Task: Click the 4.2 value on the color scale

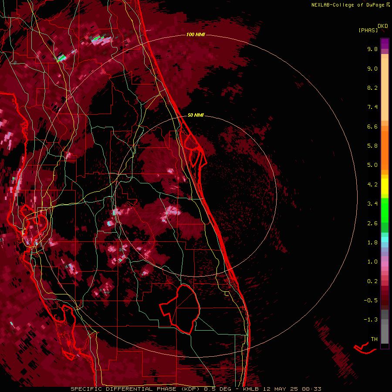Action: pyautogui.click(x=372, y=185)
